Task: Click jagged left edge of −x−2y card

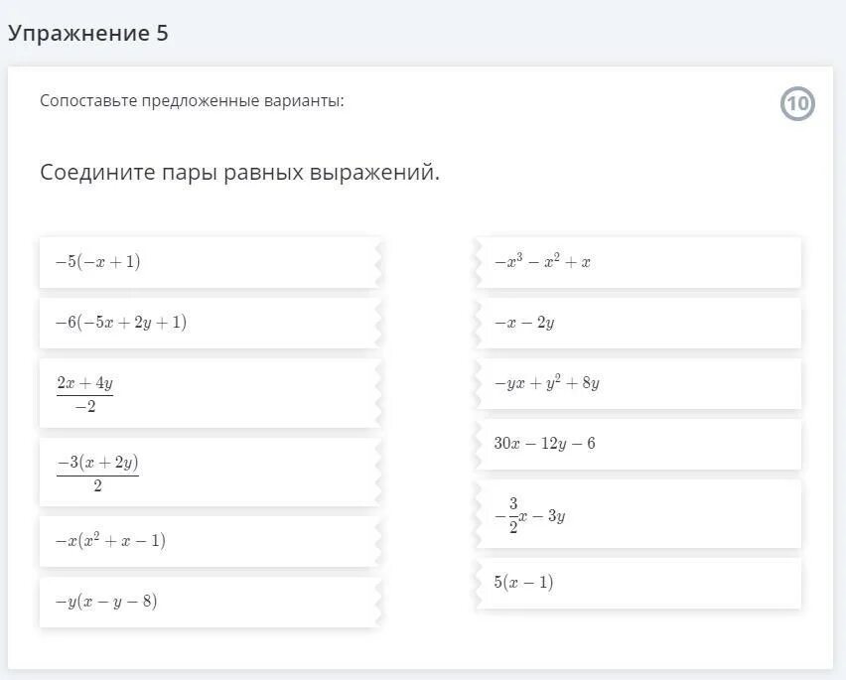Action: (x=480, y=324)
